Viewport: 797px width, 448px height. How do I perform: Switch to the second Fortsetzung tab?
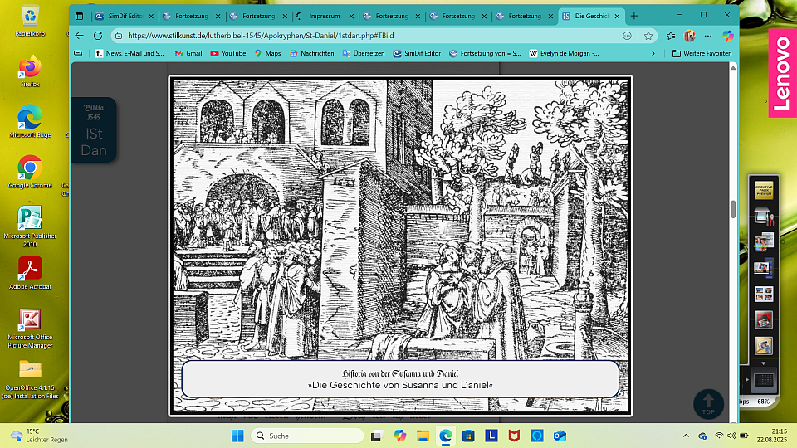pos(258,17)
